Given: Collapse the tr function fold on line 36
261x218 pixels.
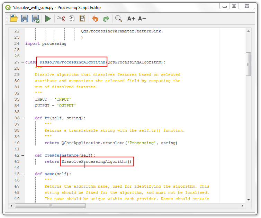Looking at the screenshot, I should pyautogui.click(x=22, y=118).
